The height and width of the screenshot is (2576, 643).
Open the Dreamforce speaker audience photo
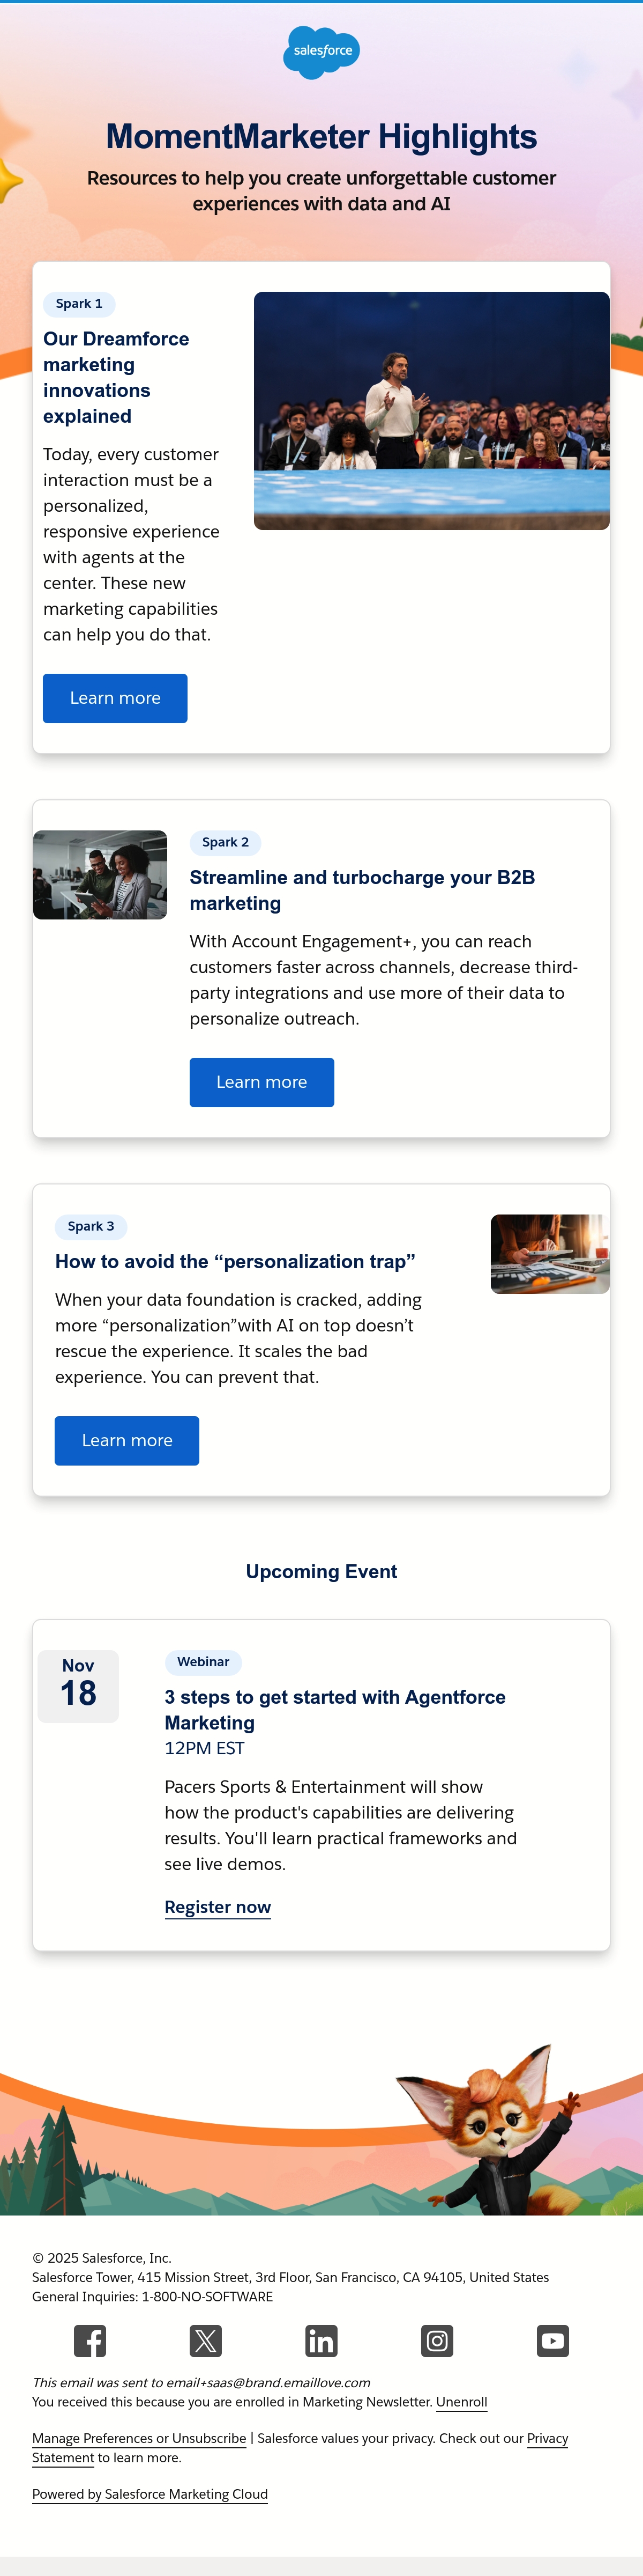click(431, 411)
